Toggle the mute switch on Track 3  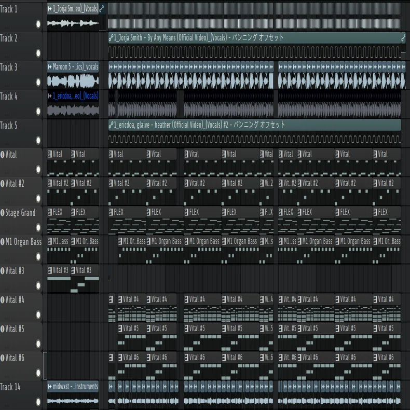coord(38,83)
